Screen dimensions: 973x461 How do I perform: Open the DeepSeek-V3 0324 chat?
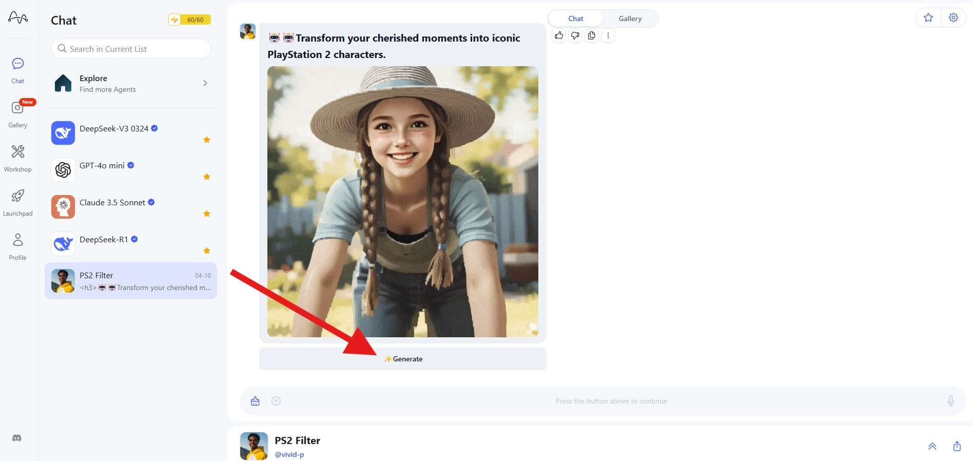pyautogui.click(x=131, y=133)
